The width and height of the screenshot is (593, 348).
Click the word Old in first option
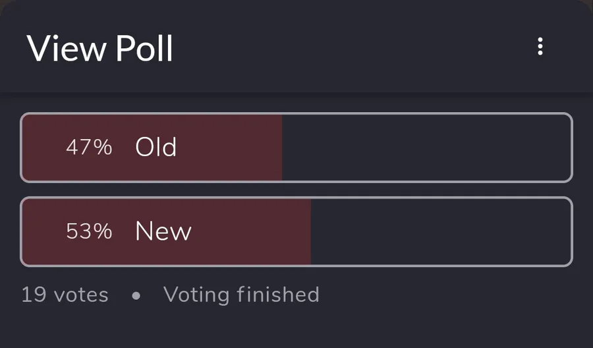155,147
